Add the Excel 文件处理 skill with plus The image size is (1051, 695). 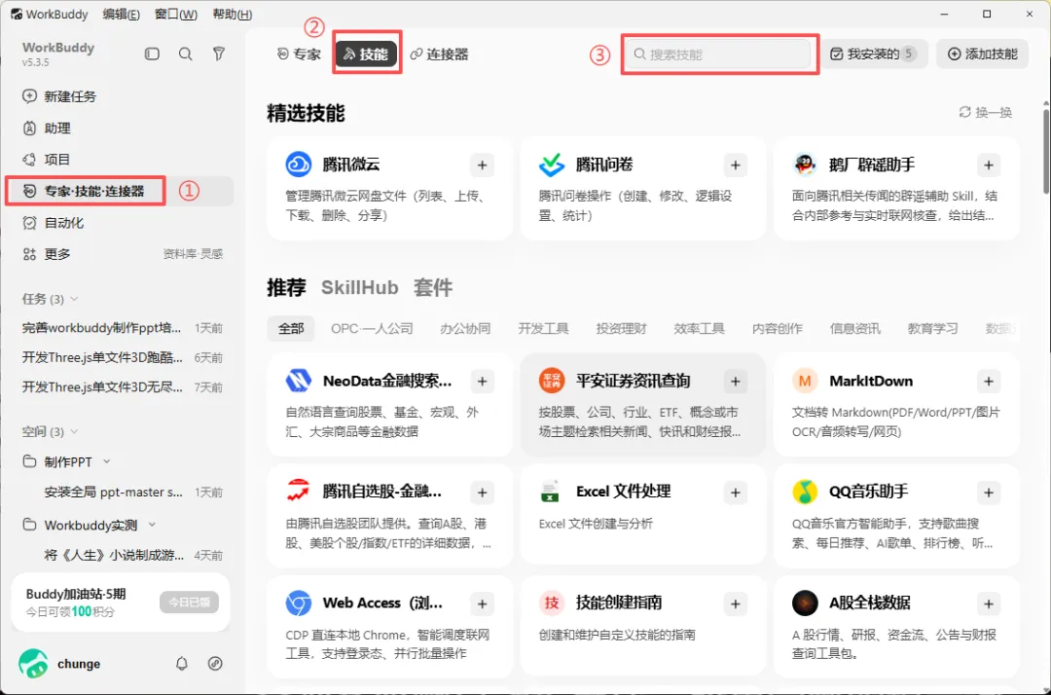point(736,493)
